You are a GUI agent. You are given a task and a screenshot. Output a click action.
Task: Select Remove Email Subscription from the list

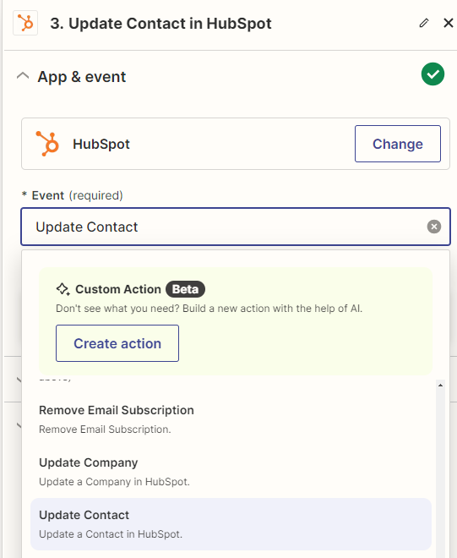coord(231,419)
